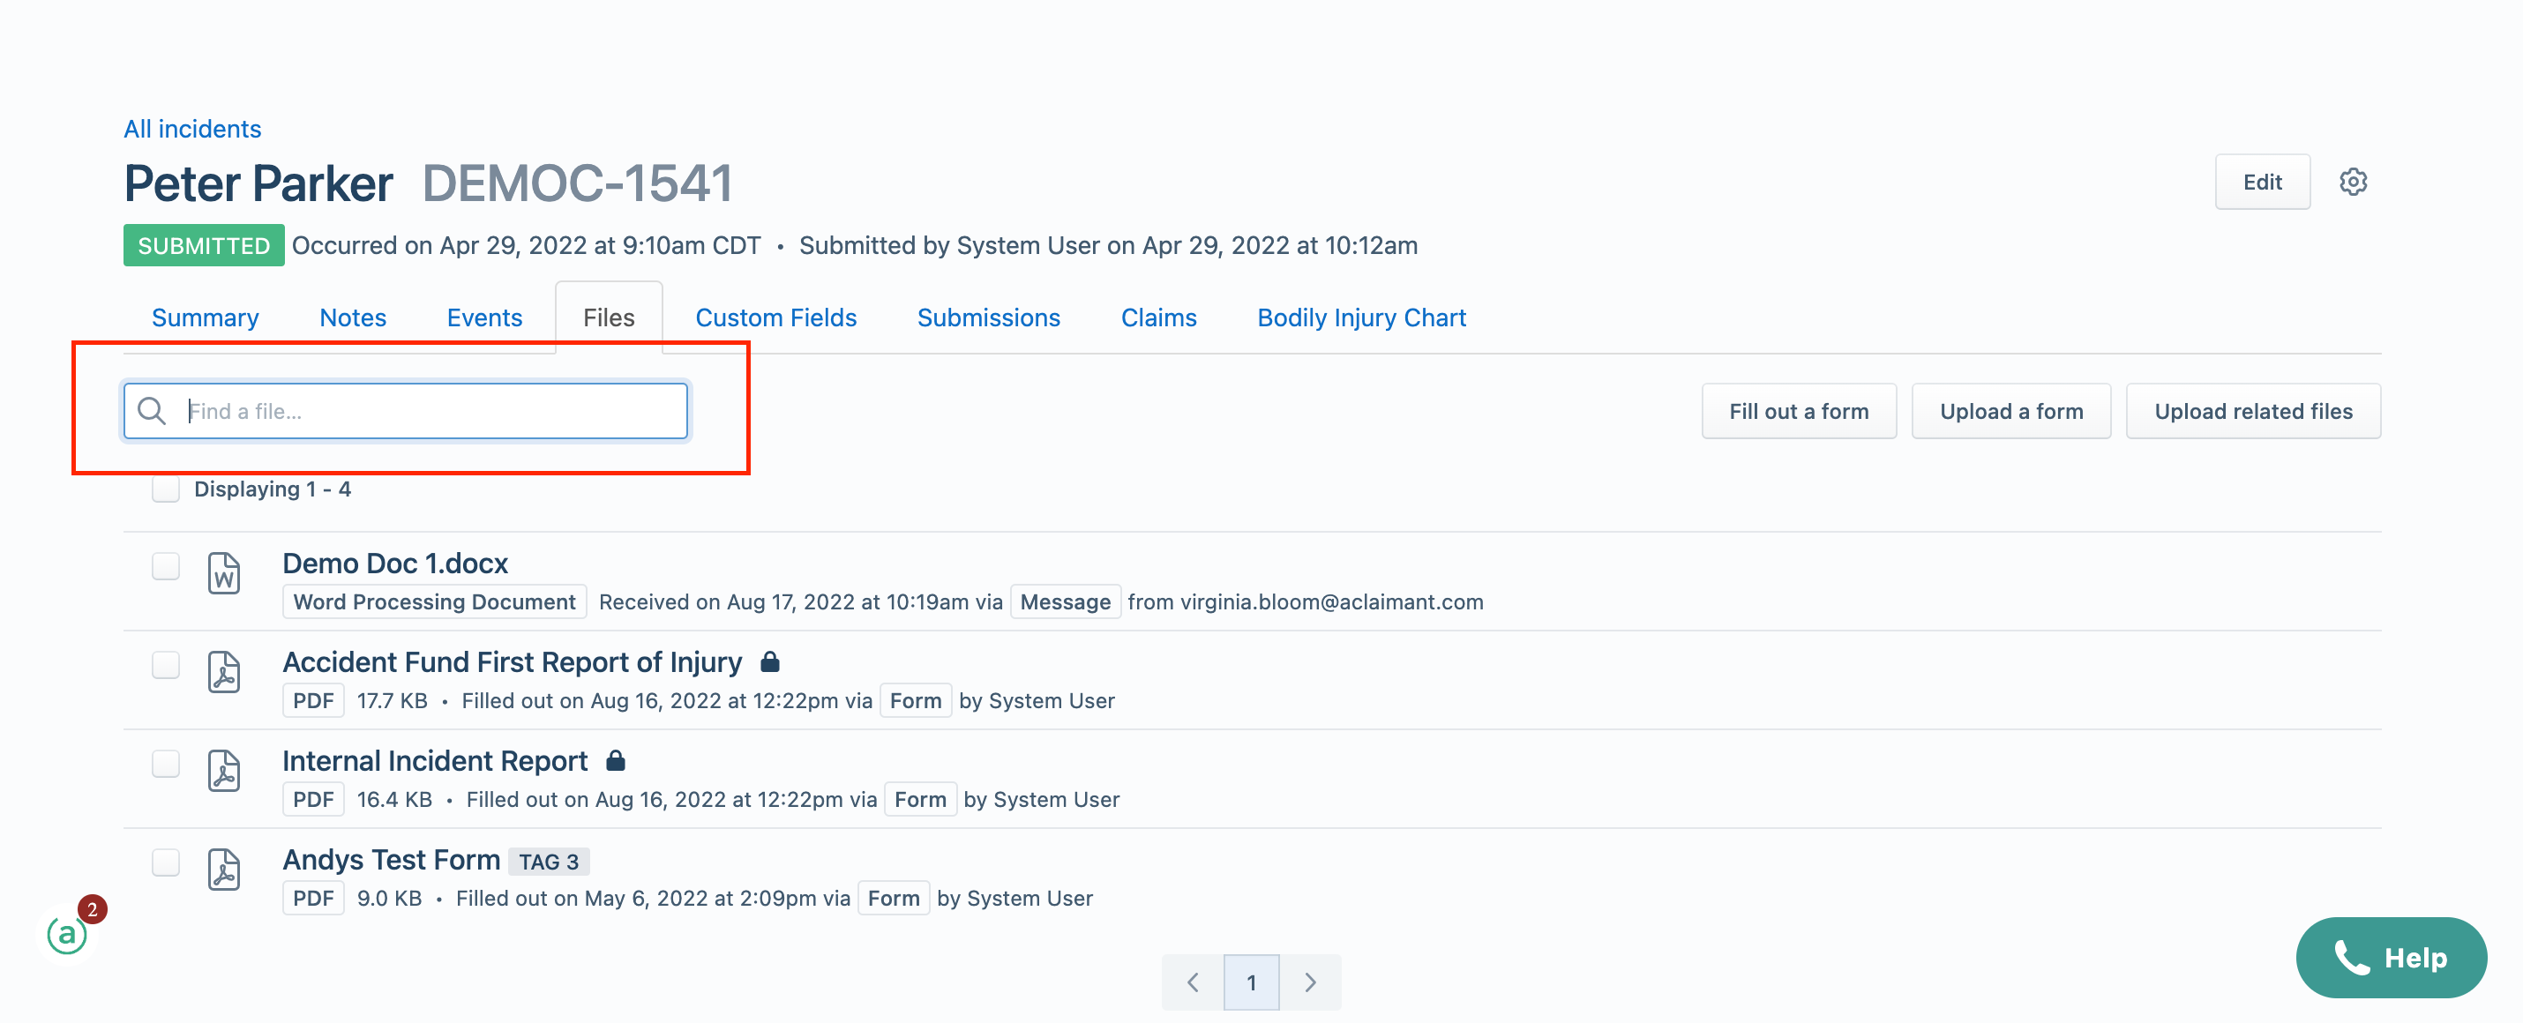Click the virginia.bloom@aclaimant.com sender text
Image resolution: width=2523 pixels, height=1023 pixels.
1331,602
